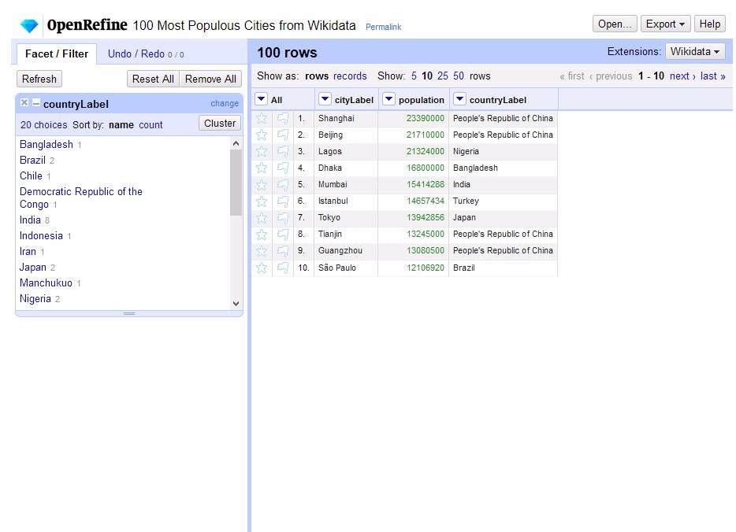
Task: Click the Reset All button
Action: [x=153, y=79]
